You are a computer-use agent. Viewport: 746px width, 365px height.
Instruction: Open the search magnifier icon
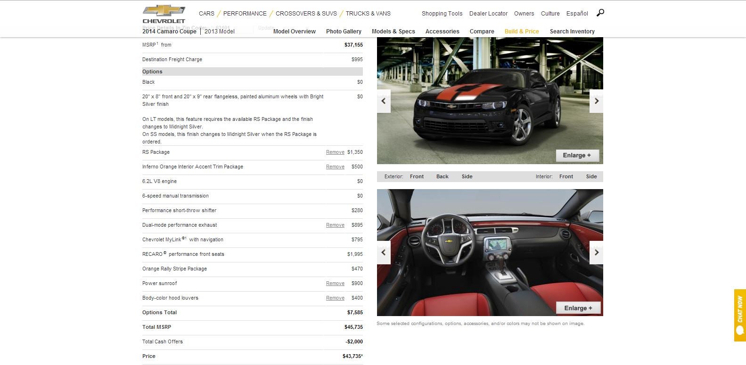coord(600,13)
